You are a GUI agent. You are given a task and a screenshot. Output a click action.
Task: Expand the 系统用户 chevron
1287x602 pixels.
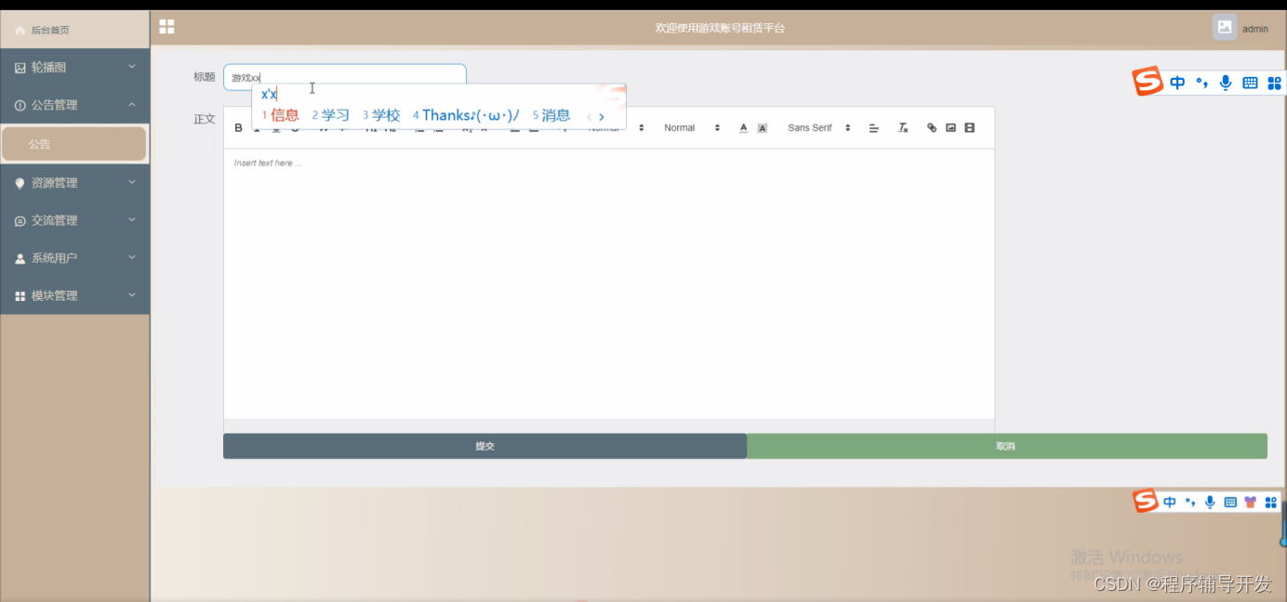click(x=132, y=257)
